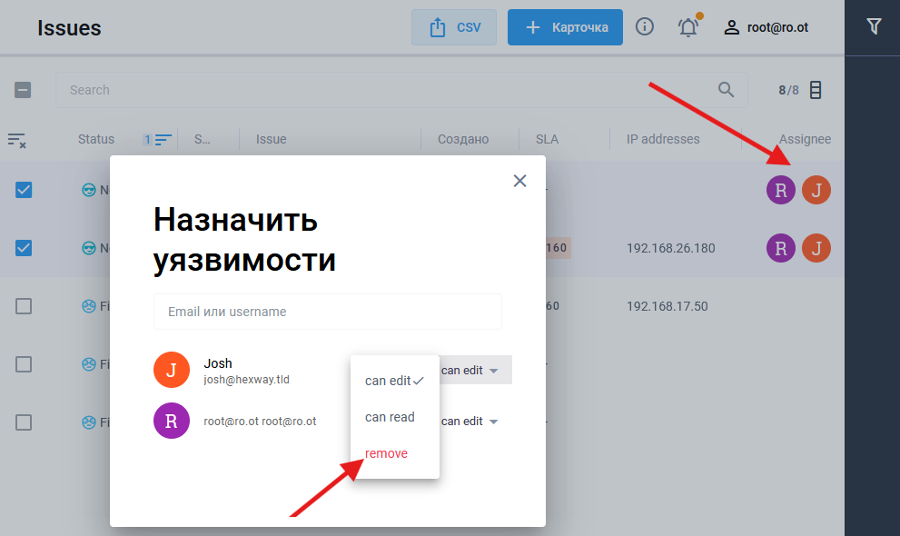
Task: Open root@ro.ot 'can edit' permission dropdown
Action: click(x=470, y=422)
